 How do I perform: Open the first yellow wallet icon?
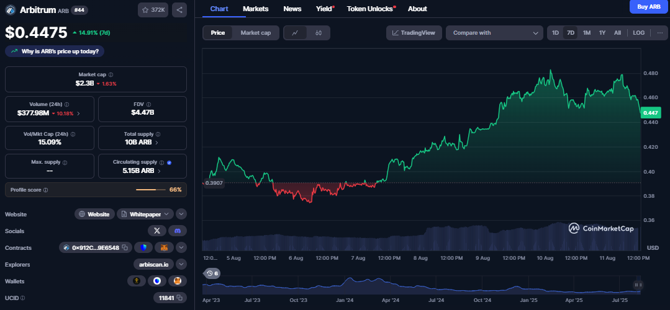tap(137, 281)
